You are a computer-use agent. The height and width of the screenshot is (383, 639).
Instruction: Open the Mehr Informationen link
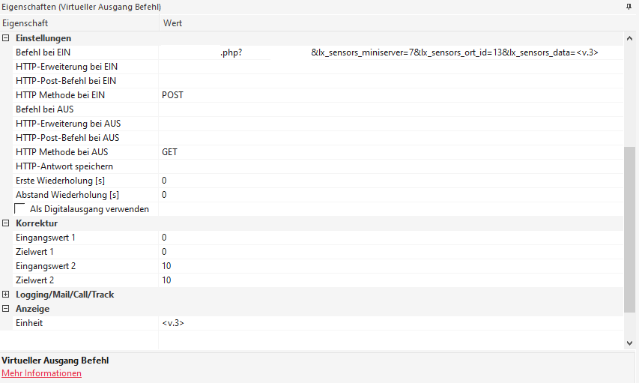(x=41, y=373)
